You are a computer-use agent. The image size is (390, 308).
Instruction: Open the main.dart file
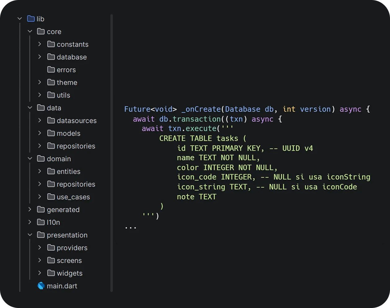pyautogui.click(x=62, y=286)
